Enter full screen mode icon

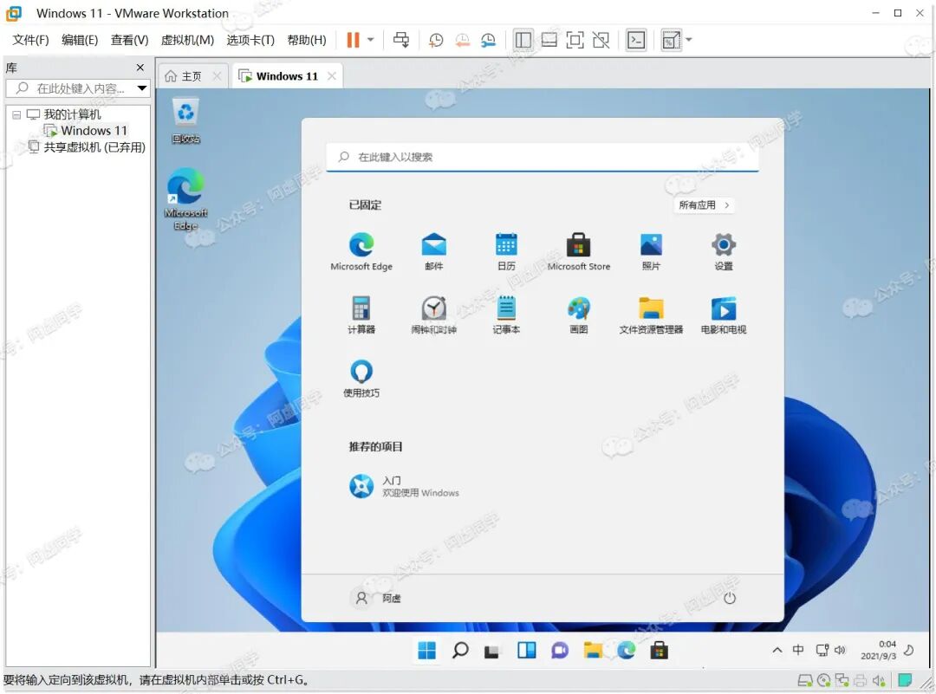click(x=575, y=40)
